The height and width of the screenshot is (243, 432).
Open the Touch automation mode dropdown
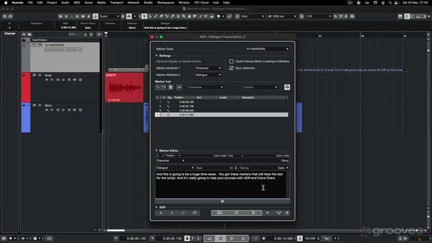(109, 16)
